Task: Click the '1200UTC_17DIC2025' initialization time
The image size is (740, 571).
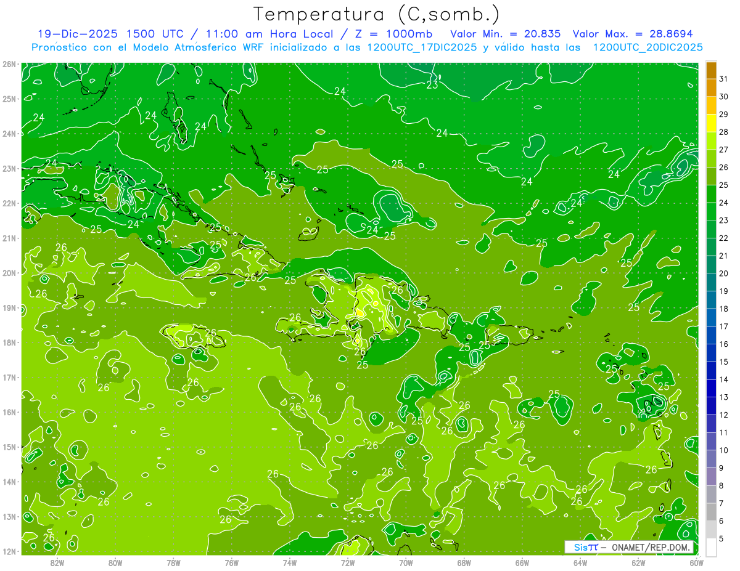Action: tap(422, 47)
